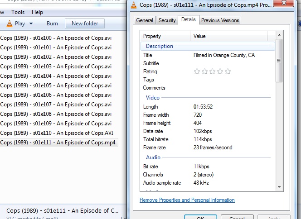Set rating to one star
Screen dimensions: 301x219
197,71
